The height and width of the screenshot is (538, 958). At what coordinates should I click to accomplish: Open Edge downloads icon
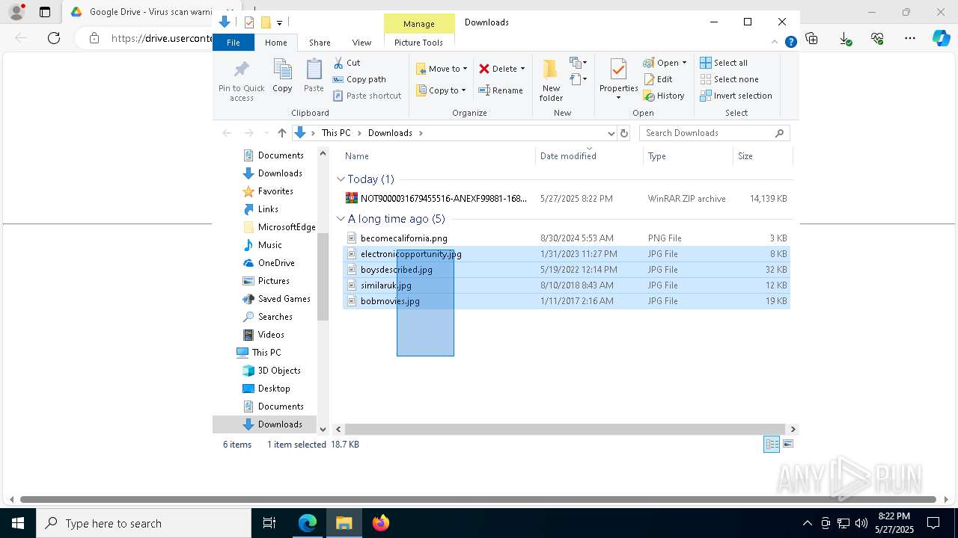pyautogui.click(x=844, y=38)
